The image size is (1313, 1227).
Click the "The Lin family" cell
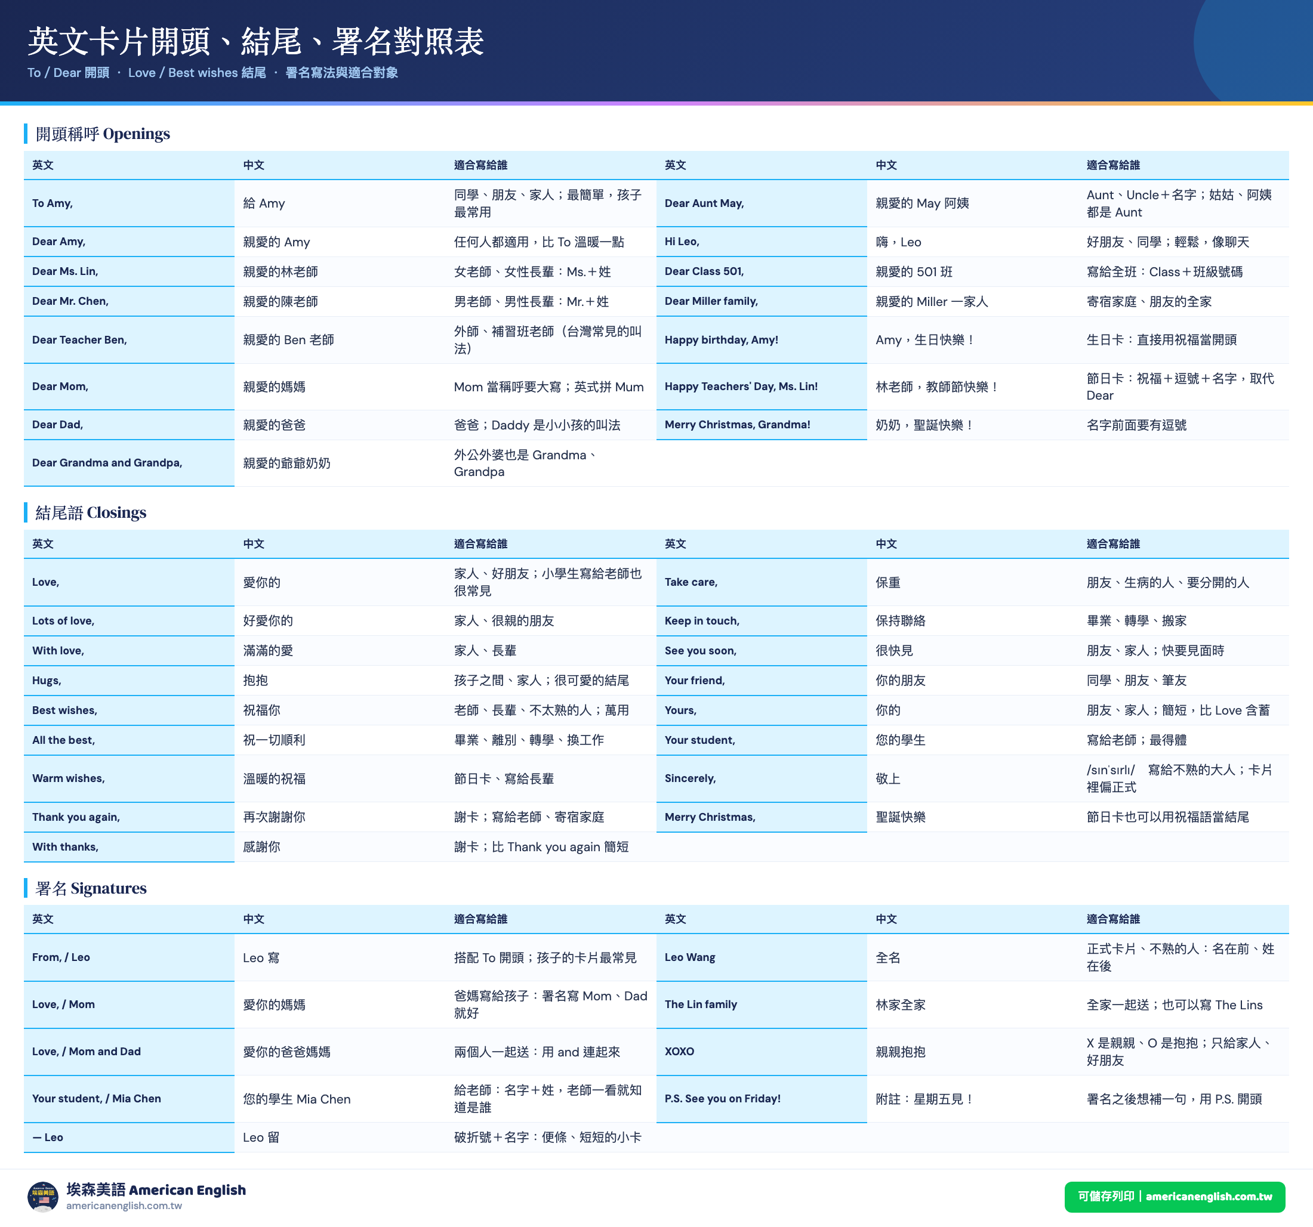(762, 1004)
